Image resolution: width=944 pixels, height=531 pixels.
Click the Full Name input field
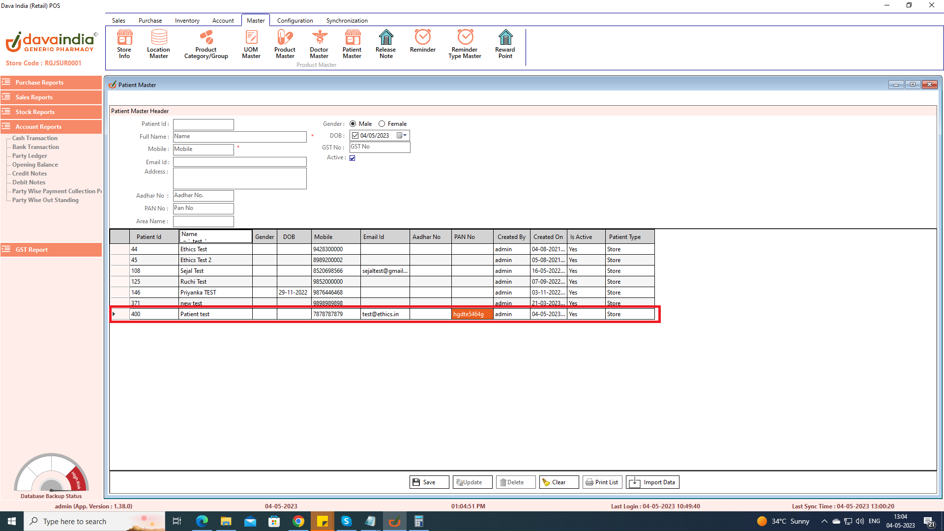click(239, 137)
